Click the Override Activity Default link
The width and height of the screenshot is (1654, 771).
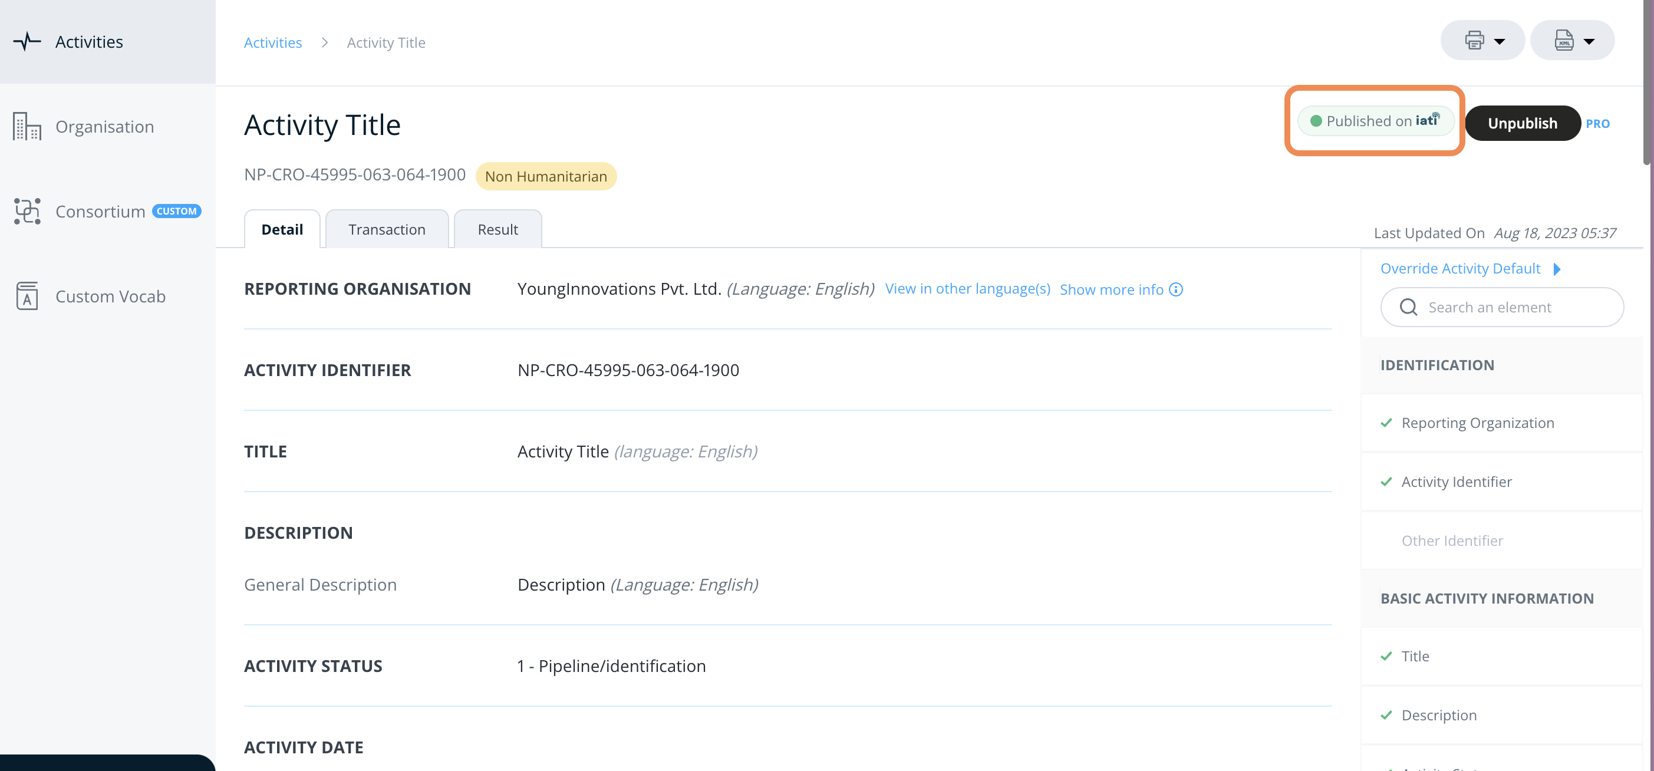point(1460,268)
